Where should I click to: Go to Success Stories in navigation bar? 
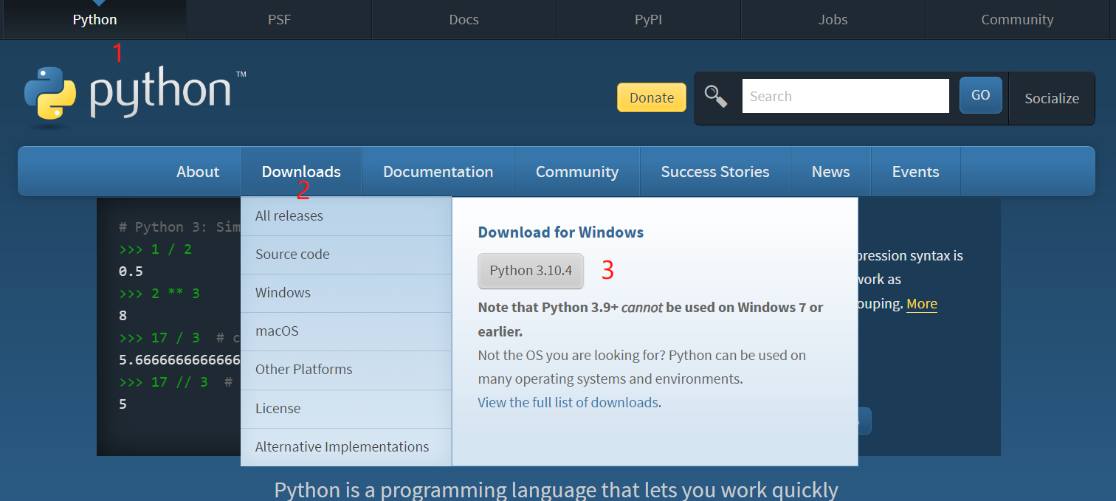pyautogui.click(x=714, y=172)
